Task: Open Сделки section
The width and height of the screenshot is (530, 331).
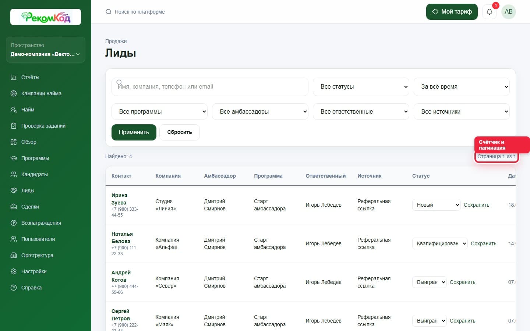Action: 30,207
